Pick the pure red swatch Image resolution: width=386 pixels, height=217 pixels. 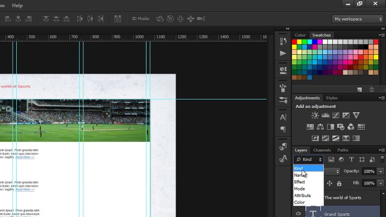click(x=294, y=42)
